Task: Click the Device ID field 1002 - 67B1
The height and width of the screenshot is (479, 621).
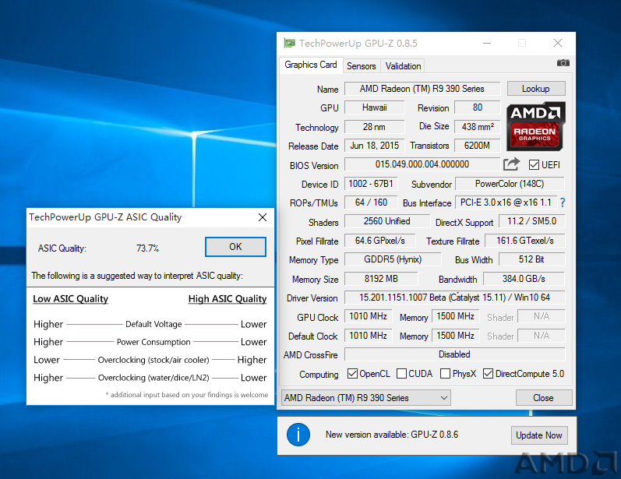Action: (x=371, y=184)
